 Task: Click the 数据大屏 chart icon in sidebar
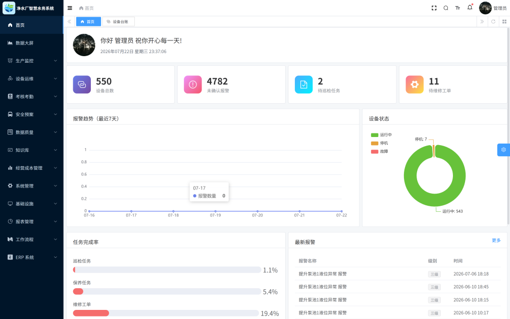pyautogui.click(x=10, y=43)
